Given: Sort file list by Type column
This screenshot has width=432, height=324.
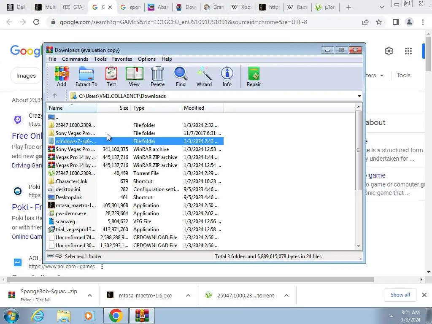Looking at the screenshot, I should tap(156, 108).
